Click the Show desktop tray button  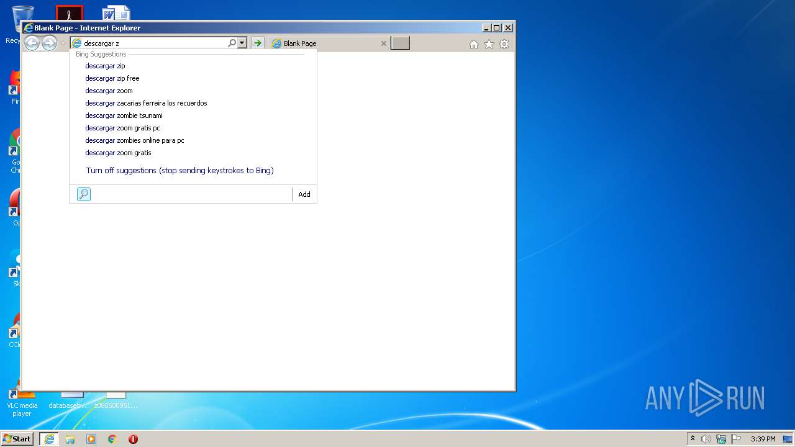tap(788, 439)
